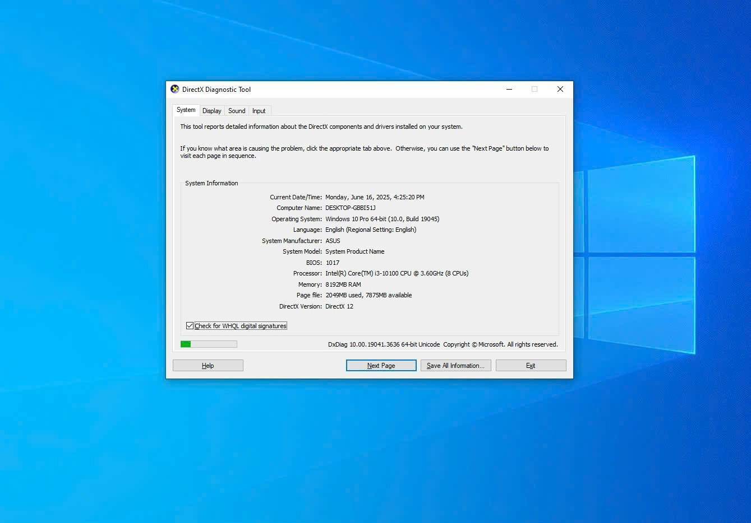Select the System tab
The image size is (751, 523).
186,110
